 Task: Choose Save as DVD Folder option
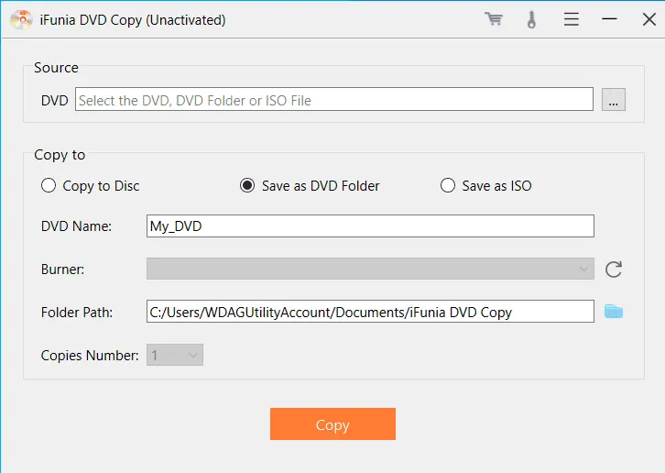tap(247, 186)
